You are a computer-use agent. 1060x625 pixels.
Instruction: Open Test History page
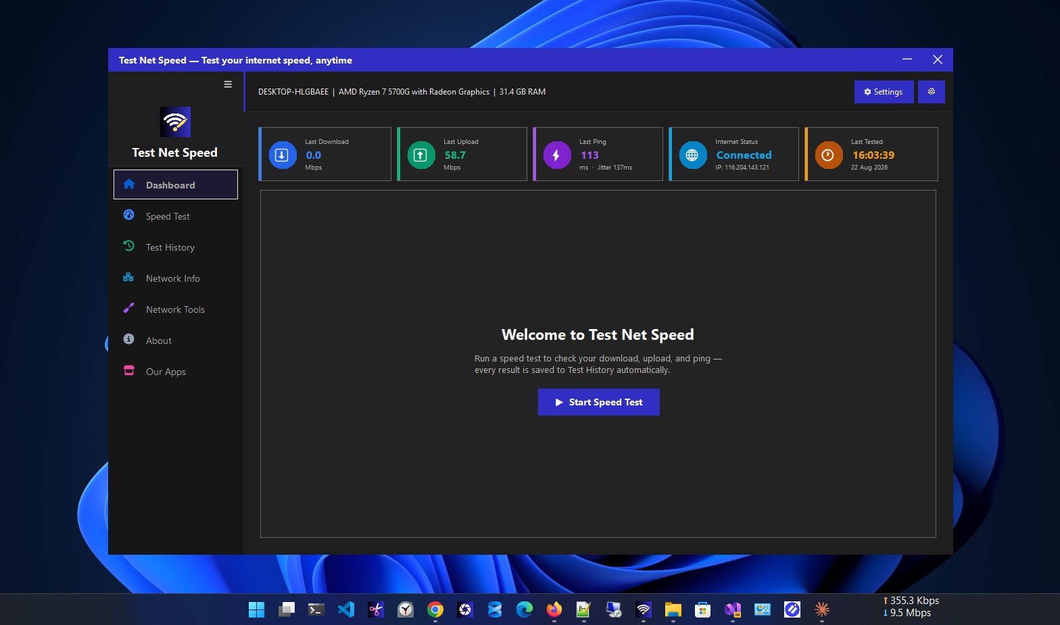coord(176,247)
